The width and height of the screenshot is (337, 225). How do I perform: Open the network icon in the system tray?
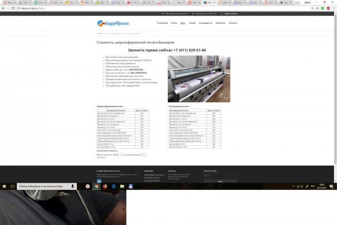(x=298, y=186)
